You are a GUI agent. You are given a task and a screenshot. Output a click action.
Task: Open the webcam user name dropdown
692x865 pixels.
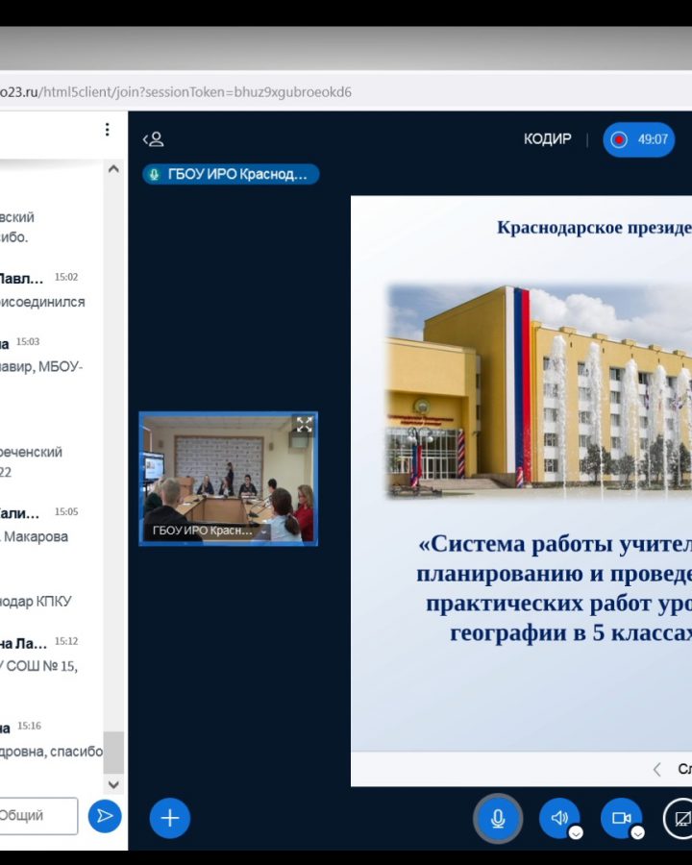pyautogui.click(x=263, y=531)
